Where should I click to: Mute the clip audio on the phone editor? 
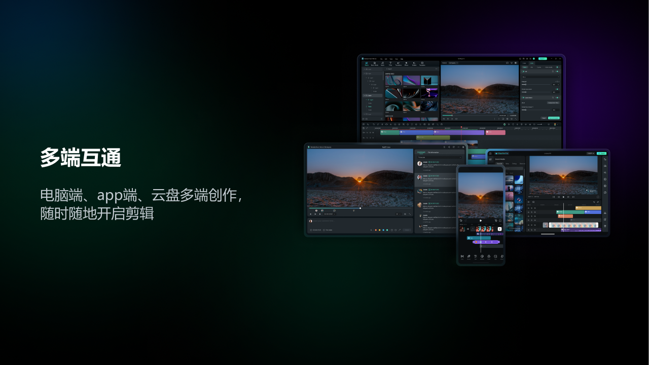coord(468,228)
